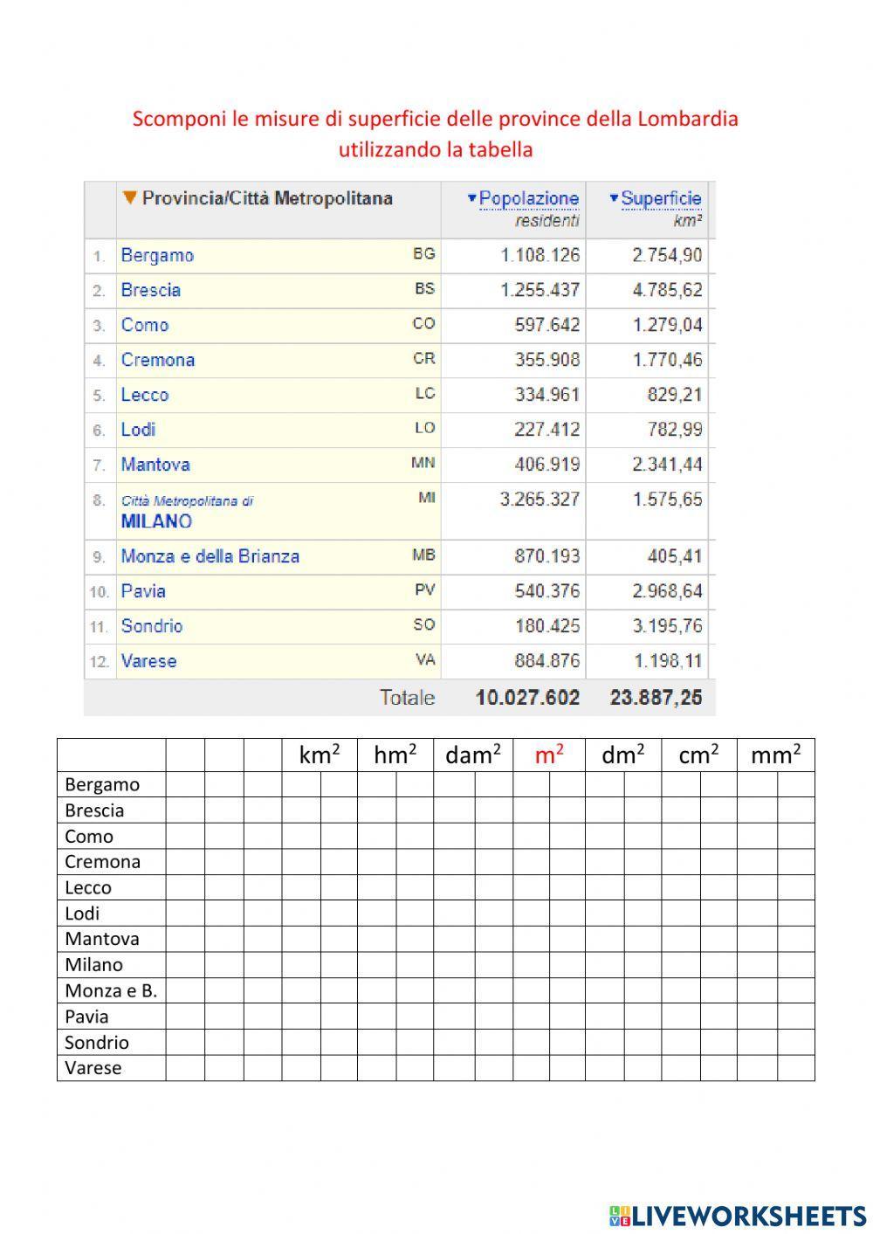Open the Sondrio province link
This screenshot has width=873, height=1234.
(x=152, y=626)
